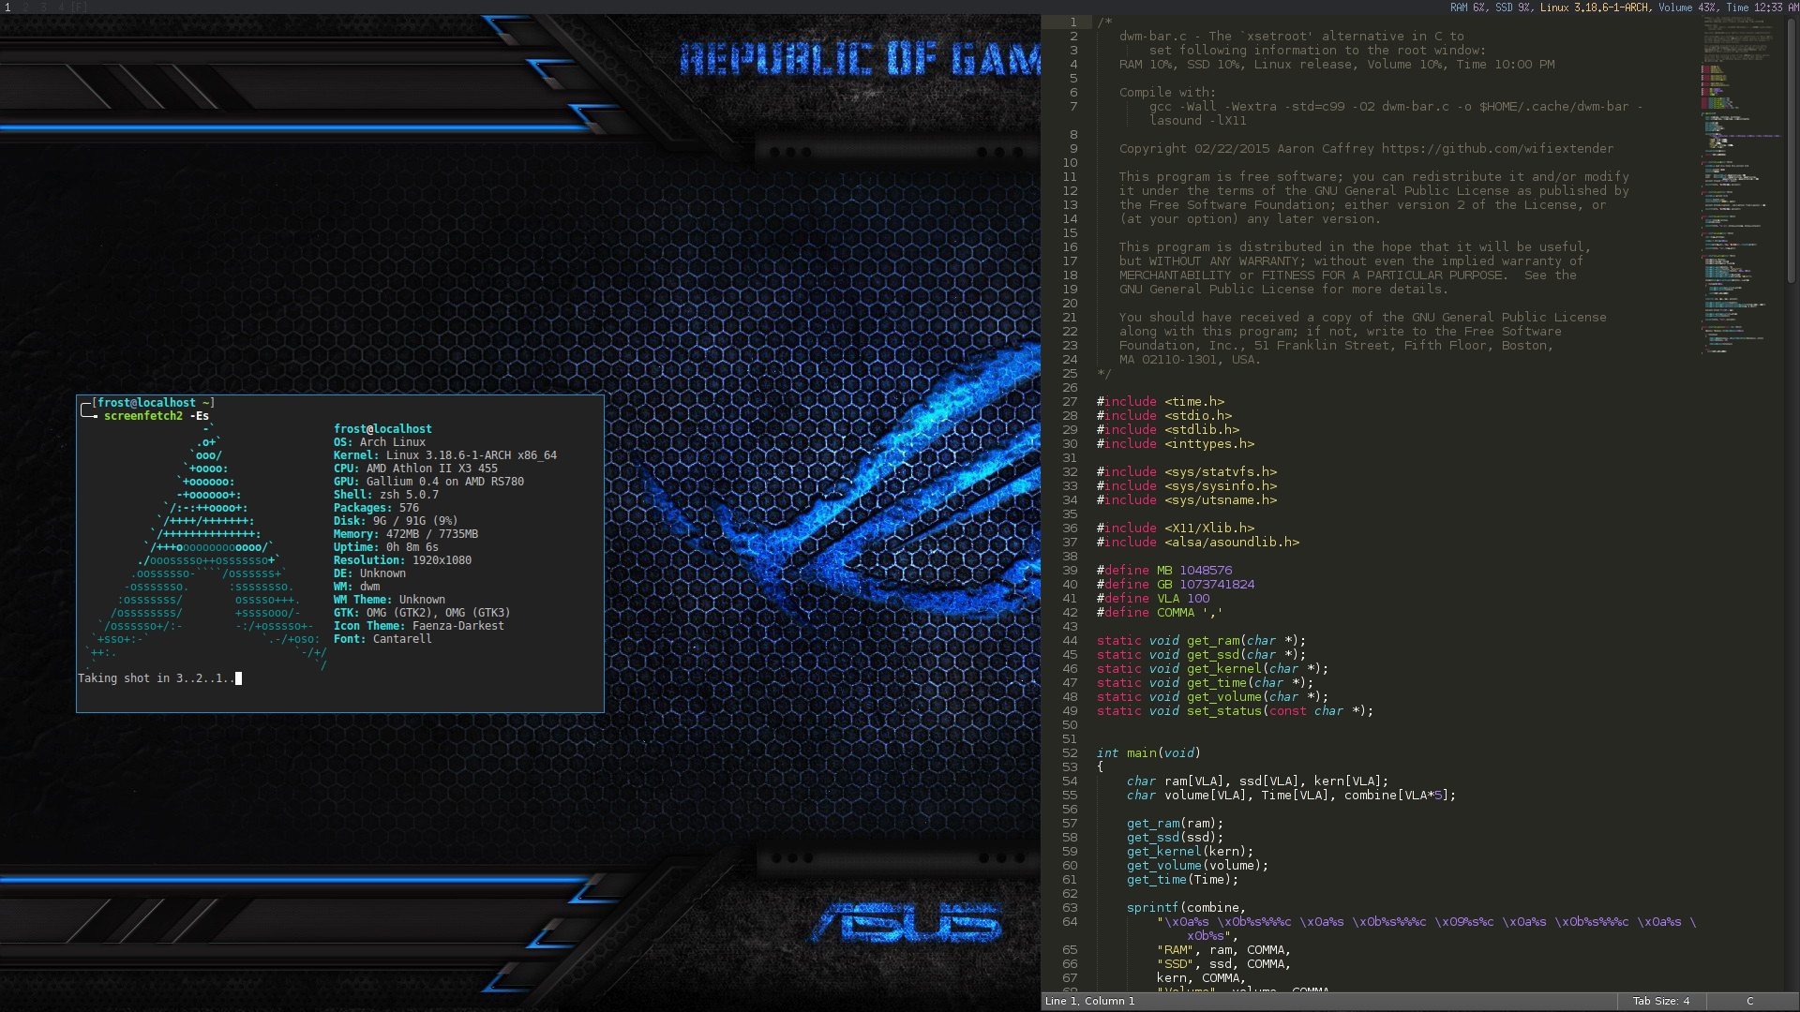The width and height of the screenshot is (1800, 1012).
Task: Open the C syntax selector in status bar
Action: (x=1748, y=1001)
